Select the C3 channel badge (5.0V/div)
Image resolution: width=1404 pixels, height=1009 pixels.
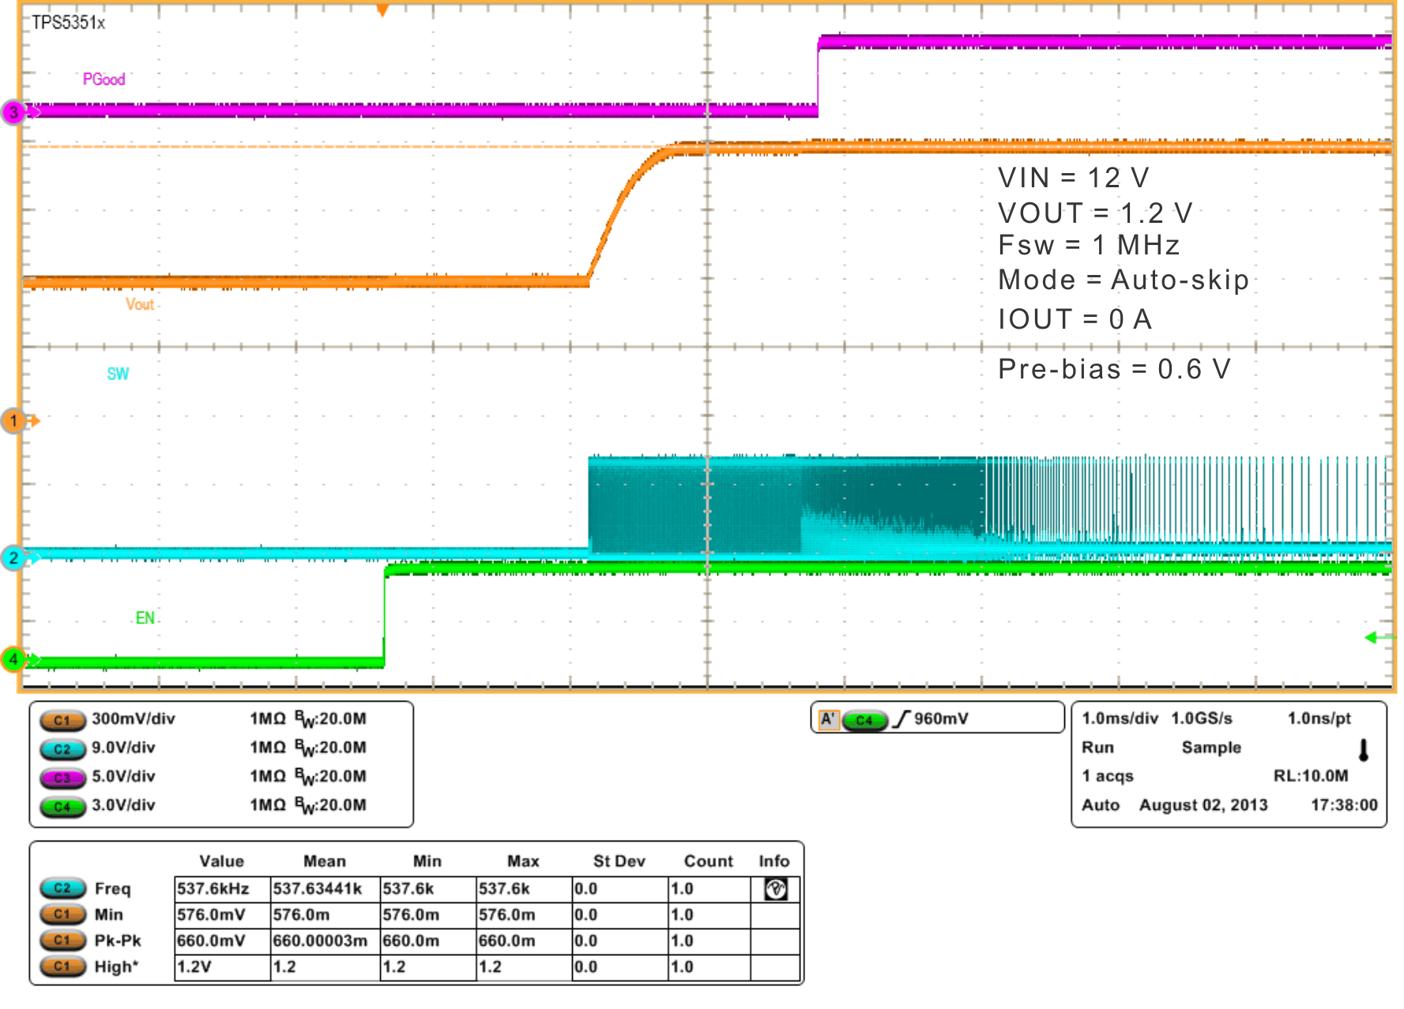tap(63, 777)
